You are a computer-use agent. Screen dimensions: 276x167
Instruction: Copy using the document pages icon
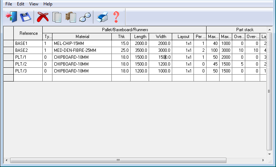(x=57, y=17)
